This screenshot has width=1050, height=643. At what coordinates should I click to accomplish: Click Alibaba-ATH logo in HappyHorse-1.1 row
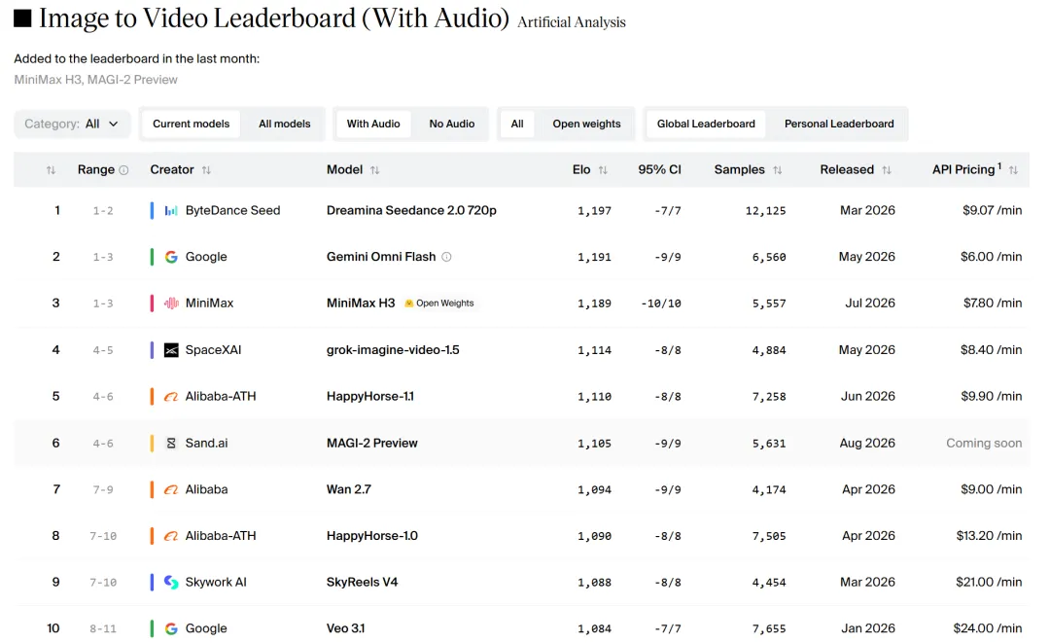pos(171,397)
